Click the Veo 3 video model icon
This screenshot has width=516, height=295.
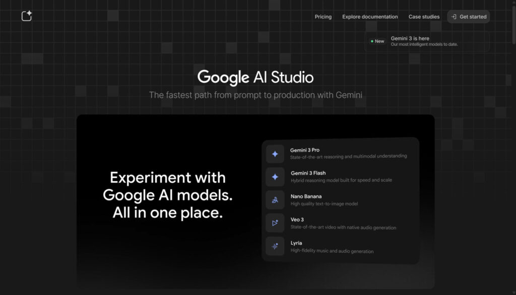(275, 223)
